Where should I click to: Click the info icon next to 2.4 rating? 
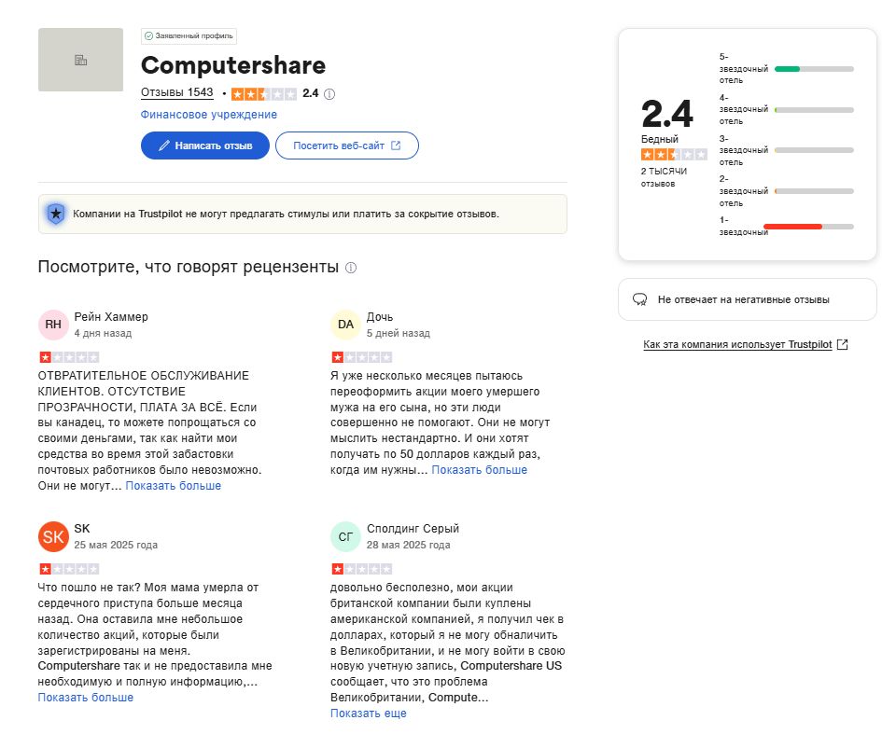[x=329, y=94]
